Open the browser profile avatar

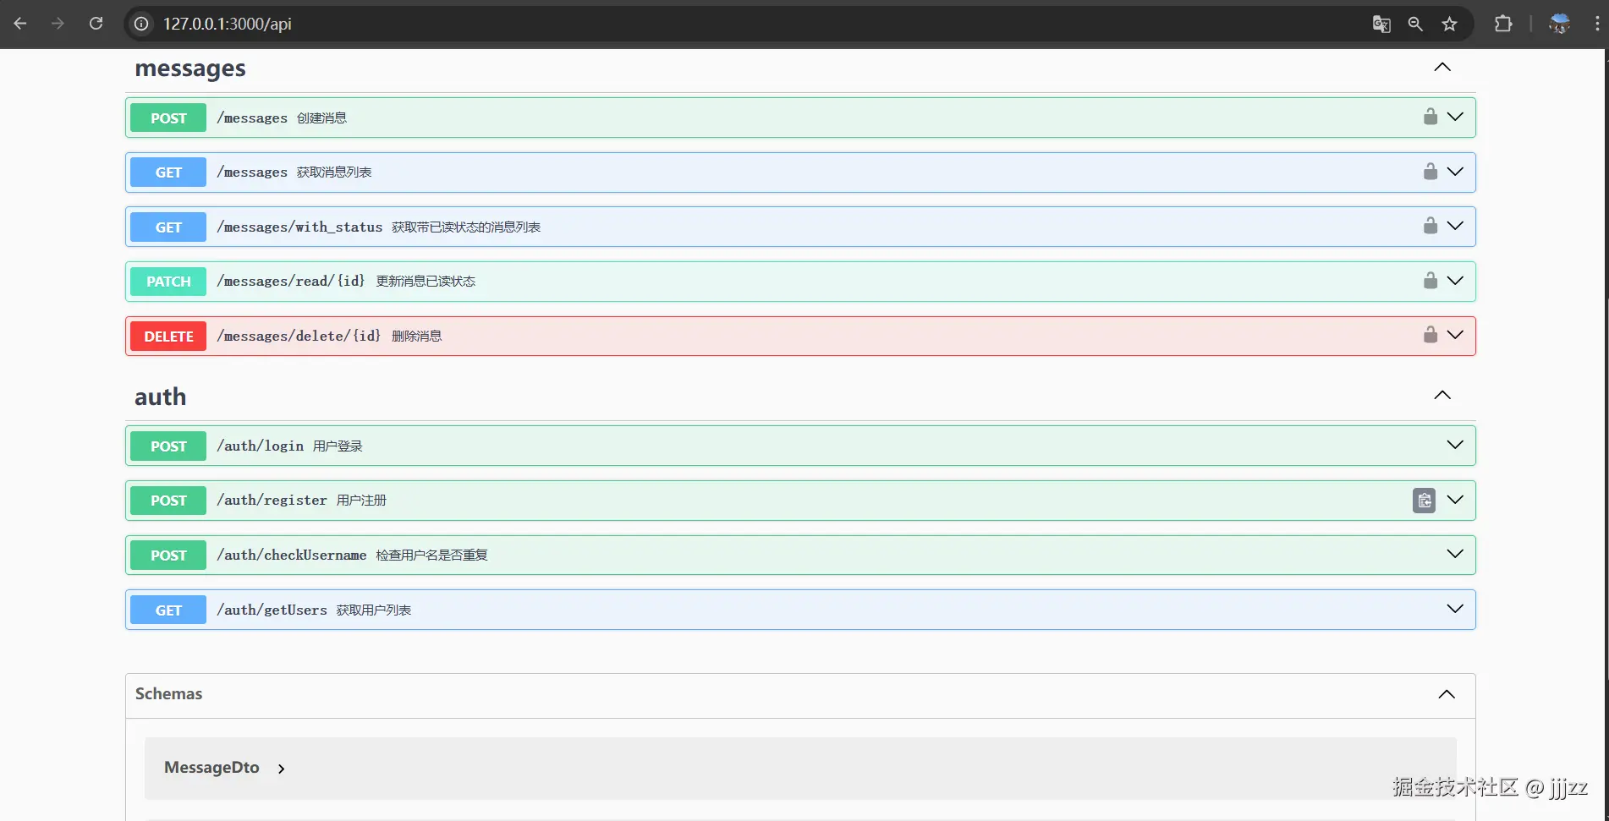click(x=1559, y=24)
